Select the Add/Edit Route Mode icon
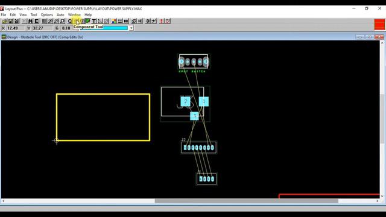 (154, 22)
